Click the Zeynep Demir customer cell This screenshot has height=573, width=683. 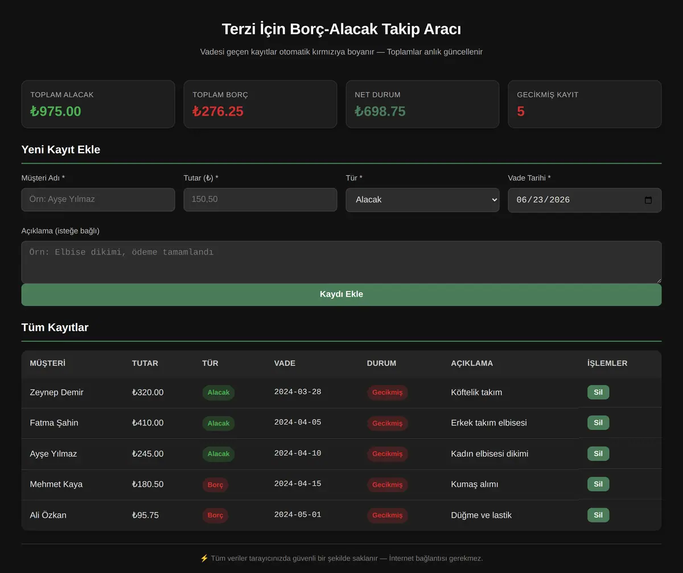click(x=56, y=392)
